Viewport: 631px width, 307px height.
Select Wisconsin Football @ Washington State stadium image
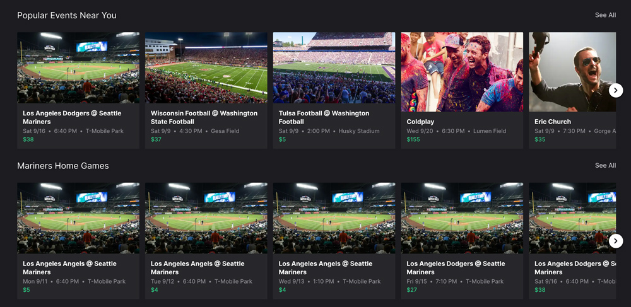coord(206,68)
